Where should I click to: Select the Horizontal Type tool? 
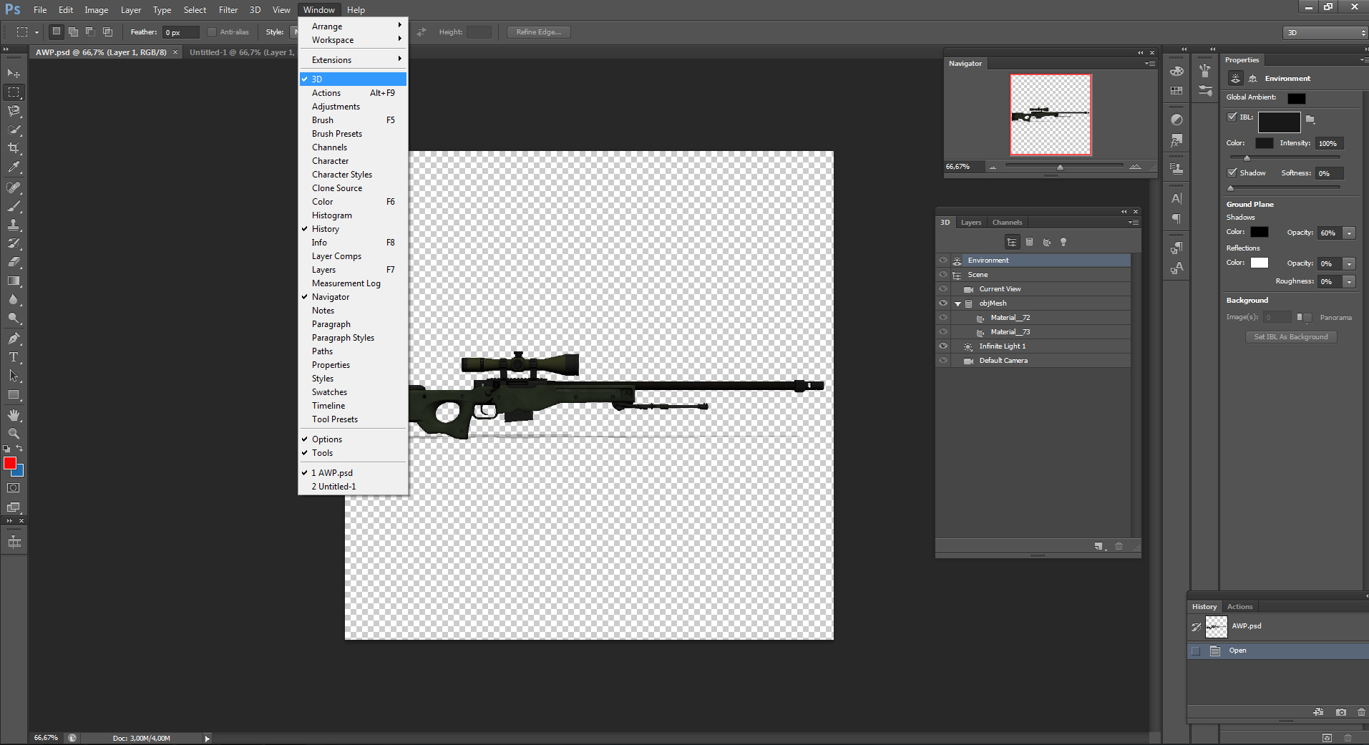[x=14, y=357]
